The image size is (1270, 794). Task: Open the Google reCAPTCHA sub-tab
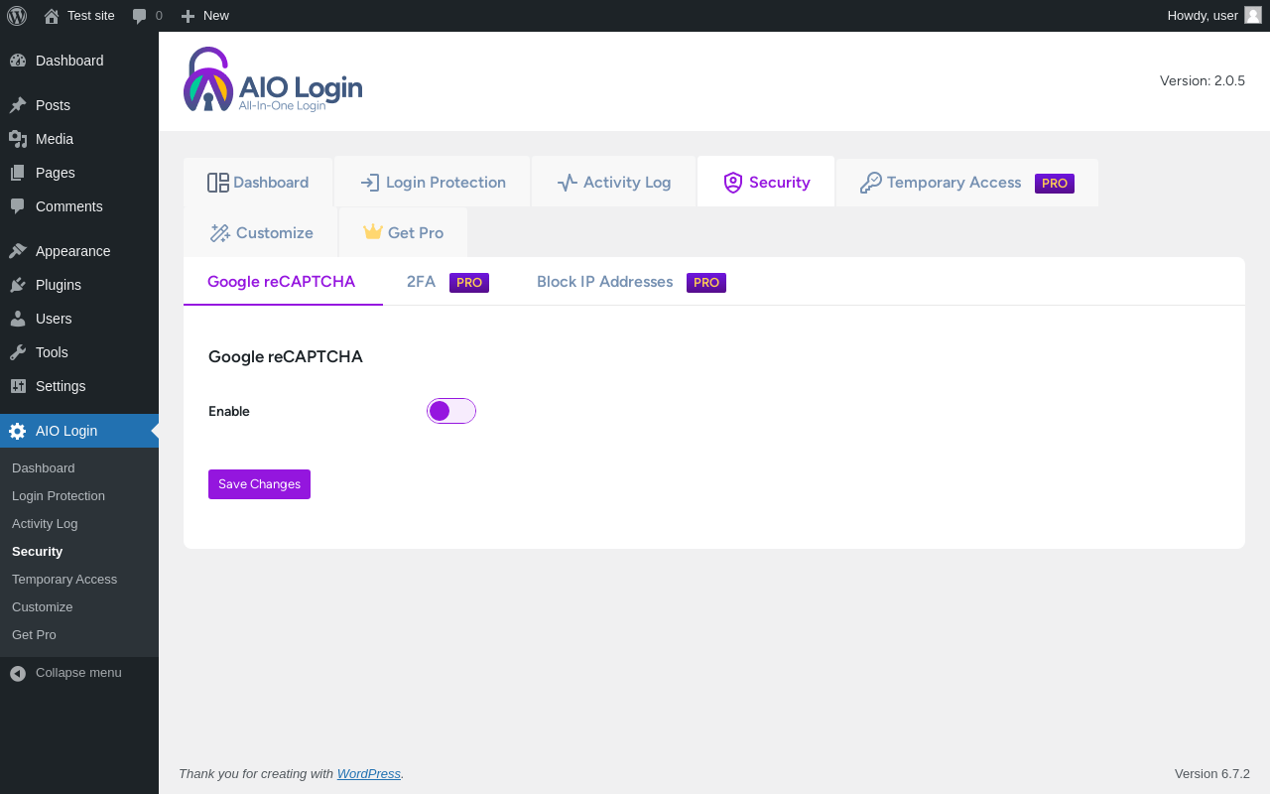click(x=282, y=282)
